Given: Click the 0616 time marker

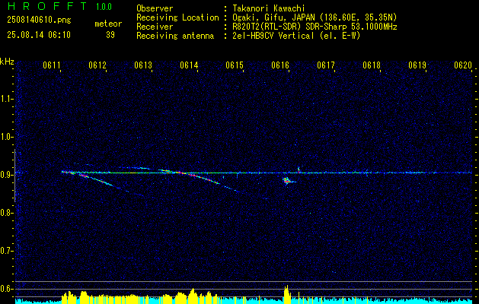Looking at the screenshot, I should coord(280,65).
